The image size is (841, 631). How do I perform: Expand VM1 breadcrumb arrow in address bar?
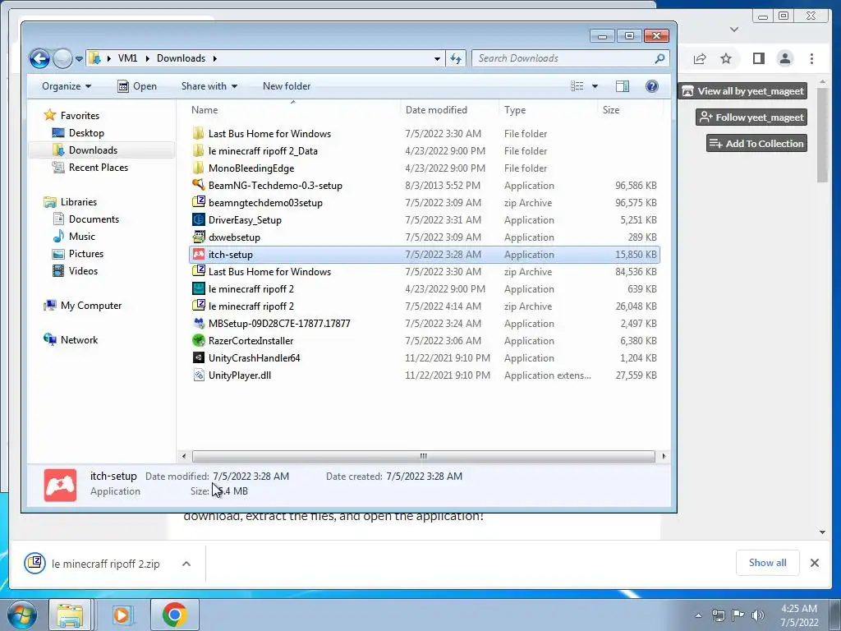pyautogui.click(x=148, y=58)
